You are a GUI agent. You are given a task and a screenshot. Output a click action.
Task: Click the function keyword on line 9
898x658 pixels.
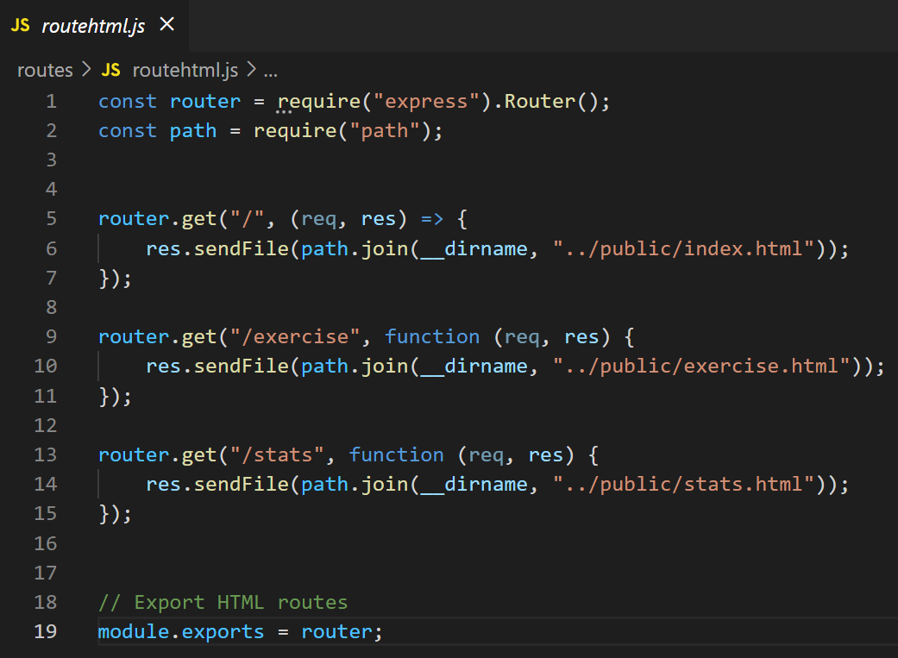click(x=432, y=336)
